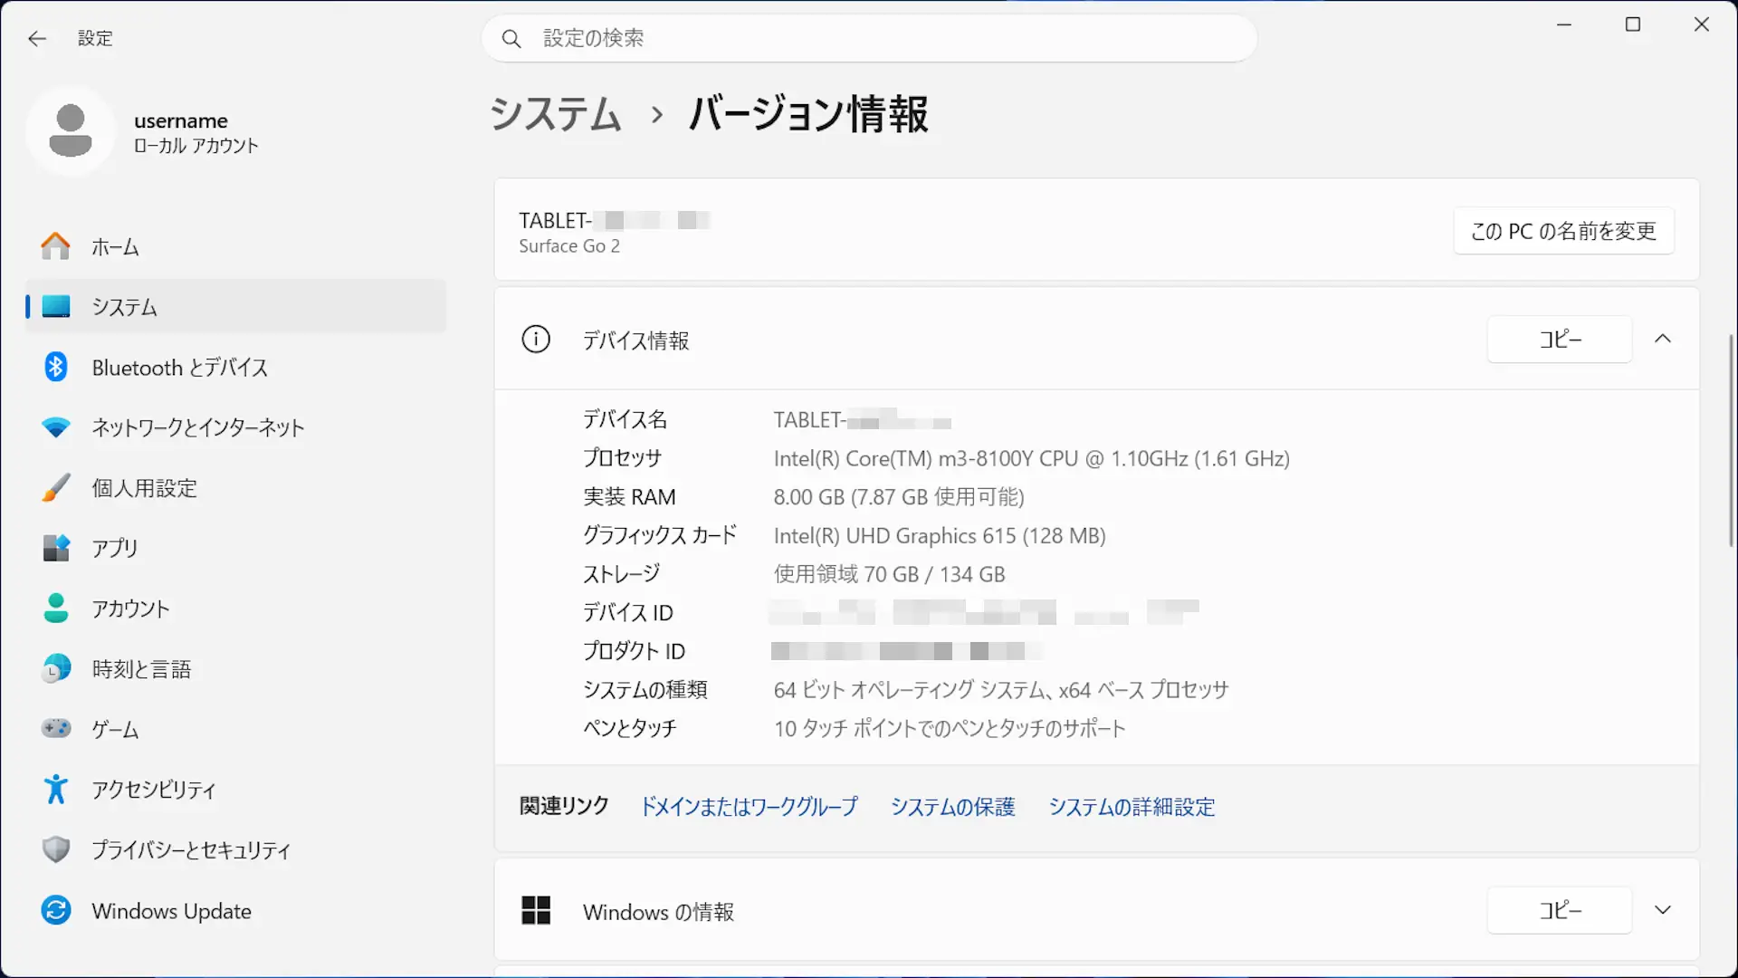Click the デバイス ID label
Image resolution: width=1738 pixels, height=978 pixels.
click(627, 613)
